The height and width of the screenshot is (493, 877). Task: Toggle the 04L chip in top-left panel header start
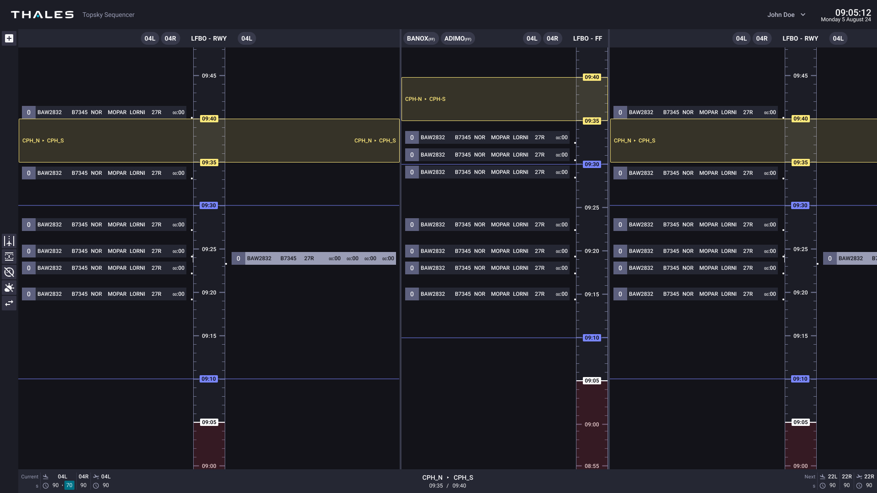pos(150,38)
